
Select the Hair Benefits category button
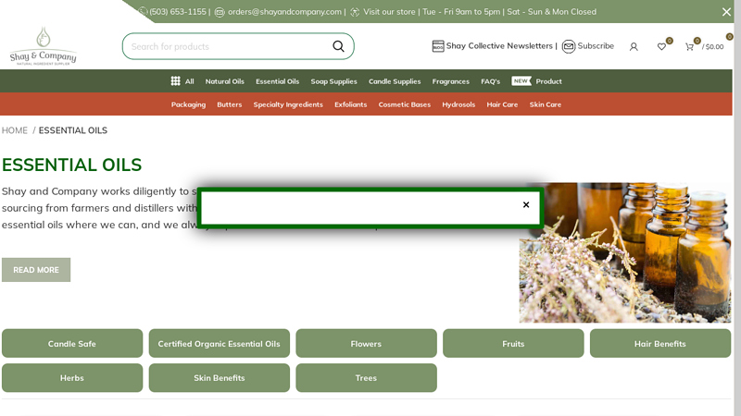coord(660,343)
